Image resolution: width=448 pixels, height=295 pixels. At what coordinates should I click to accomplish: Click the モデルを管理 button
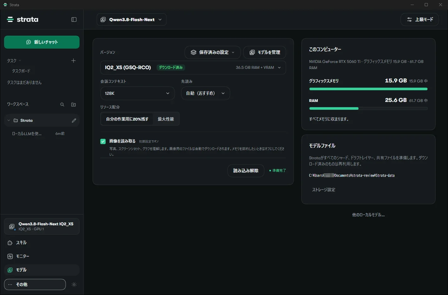pos(265,52)
